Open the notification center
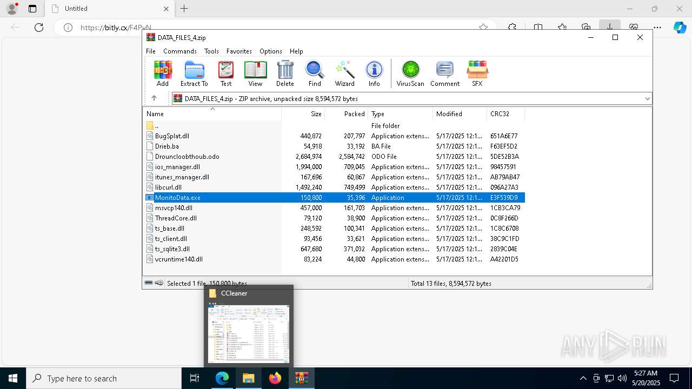Image resolution: width=692 pixels, height=389 pixels. tap(674, 378)
